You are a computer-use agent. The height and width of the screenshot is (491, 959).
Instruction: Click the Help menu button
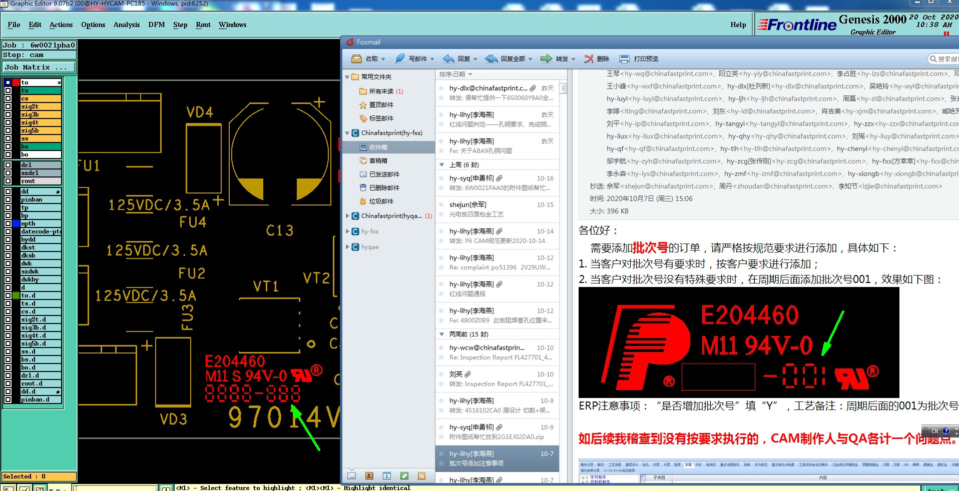(x=738, y=24)
